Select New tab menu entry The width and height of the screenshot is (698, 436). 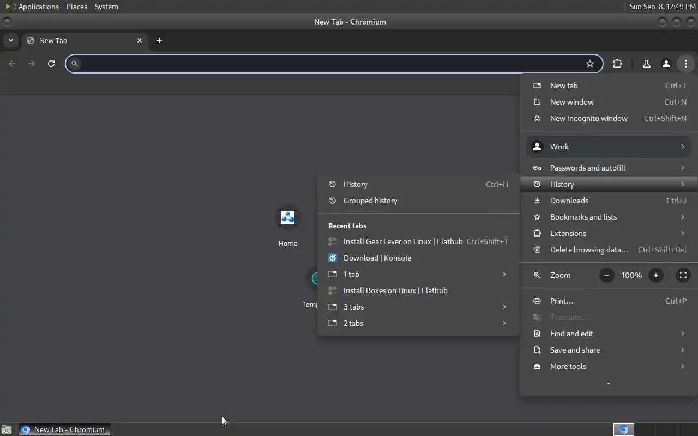609,86
